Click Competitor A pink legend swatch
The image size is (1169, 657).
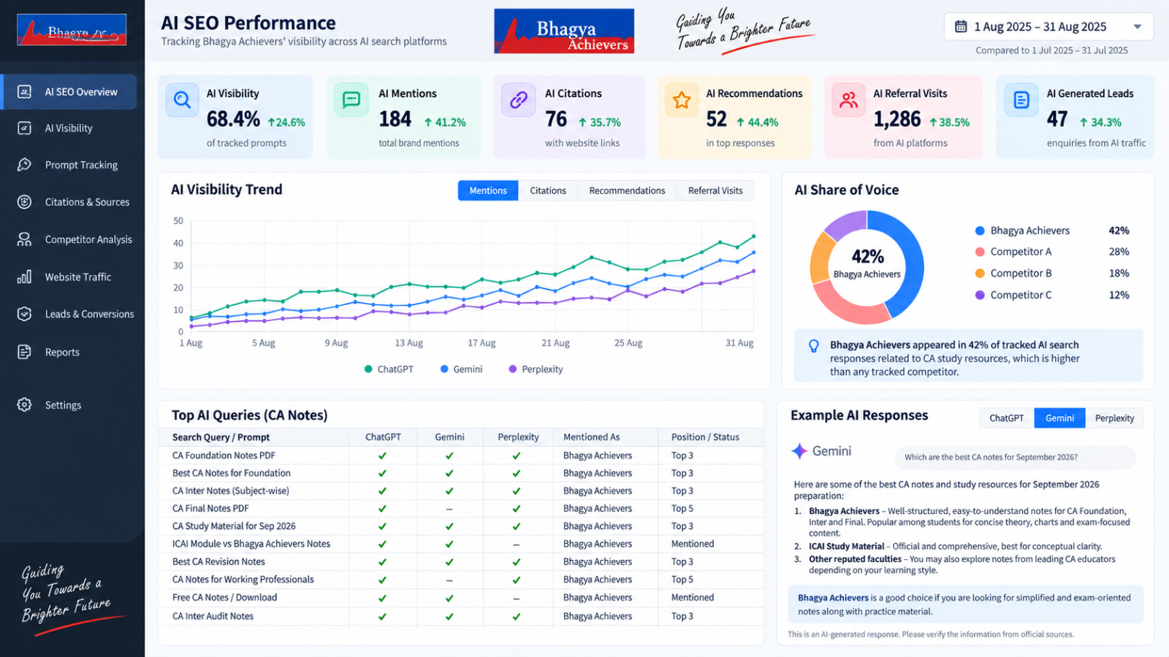tap(980, 252)
